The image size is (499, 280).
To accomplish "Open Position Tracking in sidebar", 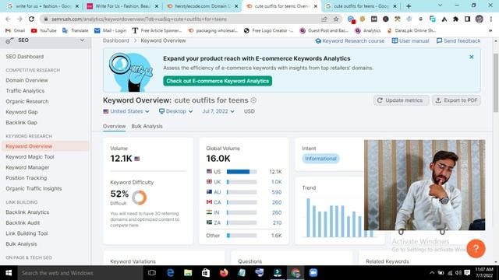I will tap(26, 178).
